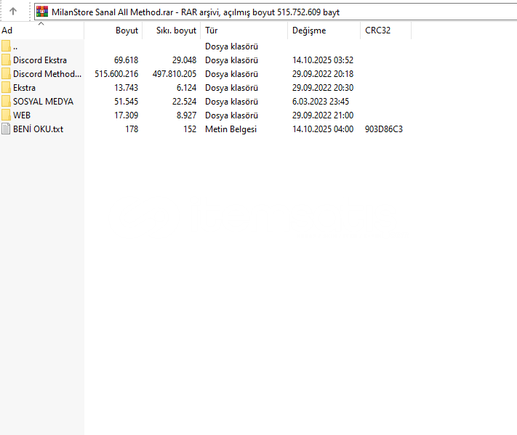This screenshot has height=435, width=517.
Task: Click 'Dosya klasörü' type in '..' row
Action: 231,46
